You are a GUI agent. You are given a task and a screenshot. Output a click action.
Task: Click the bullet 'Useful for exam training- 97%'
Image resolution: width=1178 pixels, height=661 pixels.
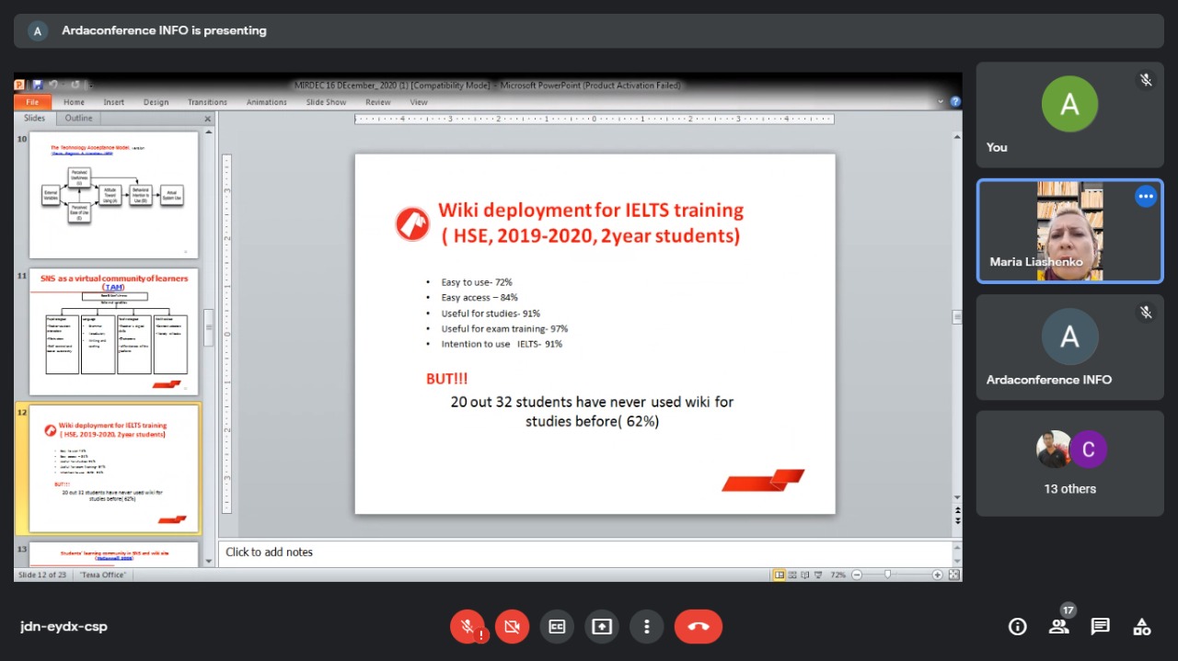504,328
